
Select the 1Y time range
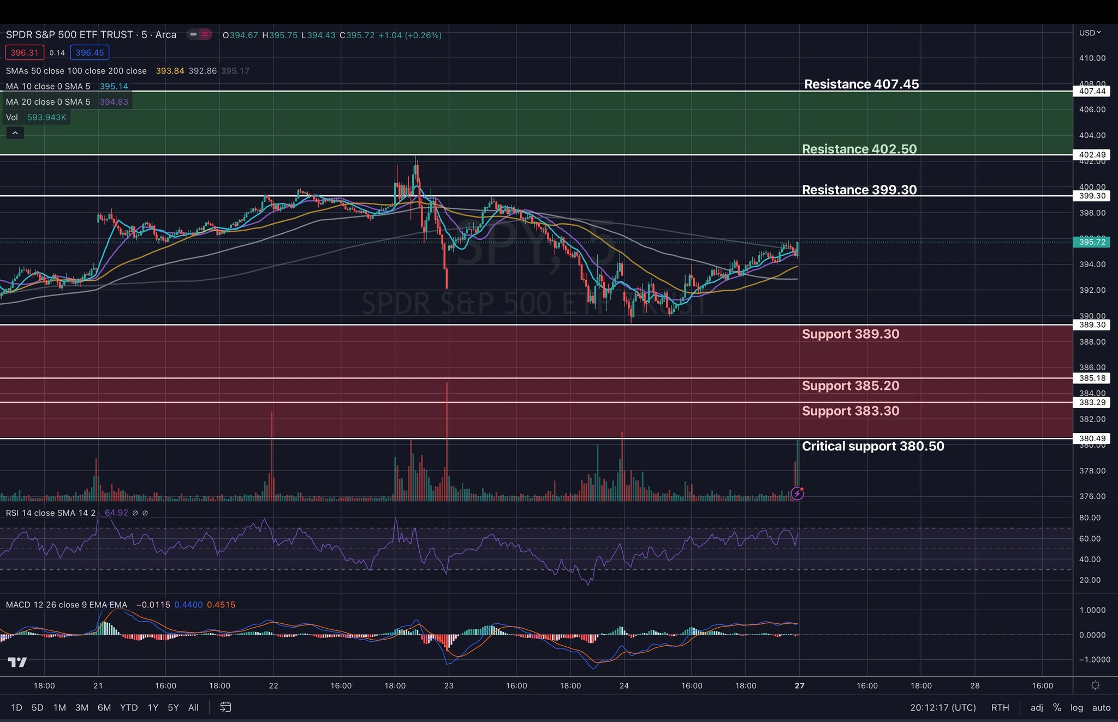pos(153,707)
